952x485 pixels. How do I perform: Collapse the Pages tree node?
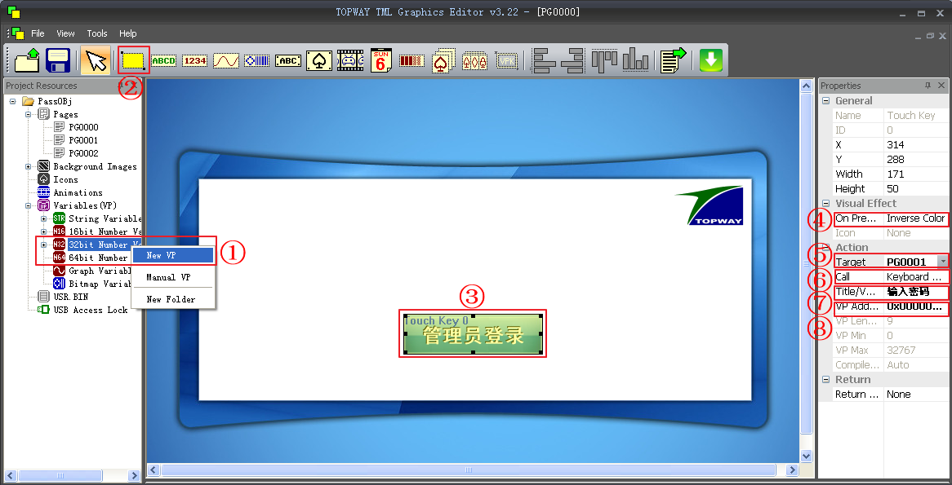[x=28, y=114]
